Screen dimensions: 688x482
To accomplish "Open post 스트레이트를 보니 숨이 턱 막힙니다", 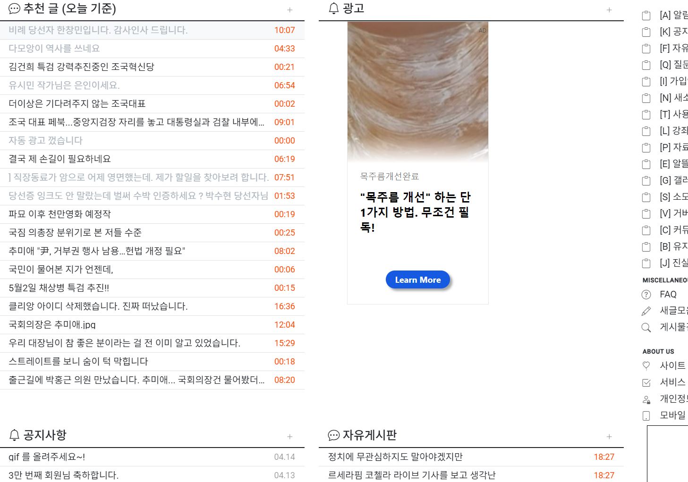I will click(x=78, y=362).
